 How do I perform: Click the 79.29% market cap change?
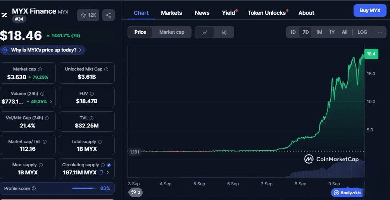point(40,78)
